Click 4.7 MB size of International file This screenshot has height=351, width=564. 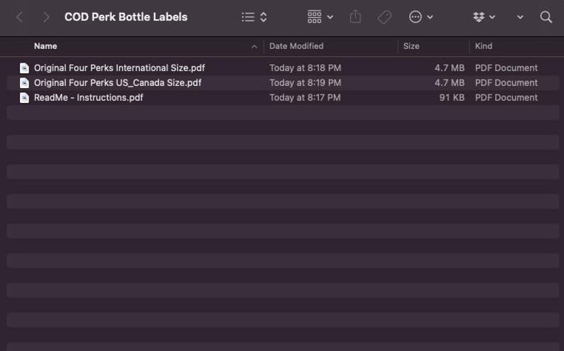[449, 68]
